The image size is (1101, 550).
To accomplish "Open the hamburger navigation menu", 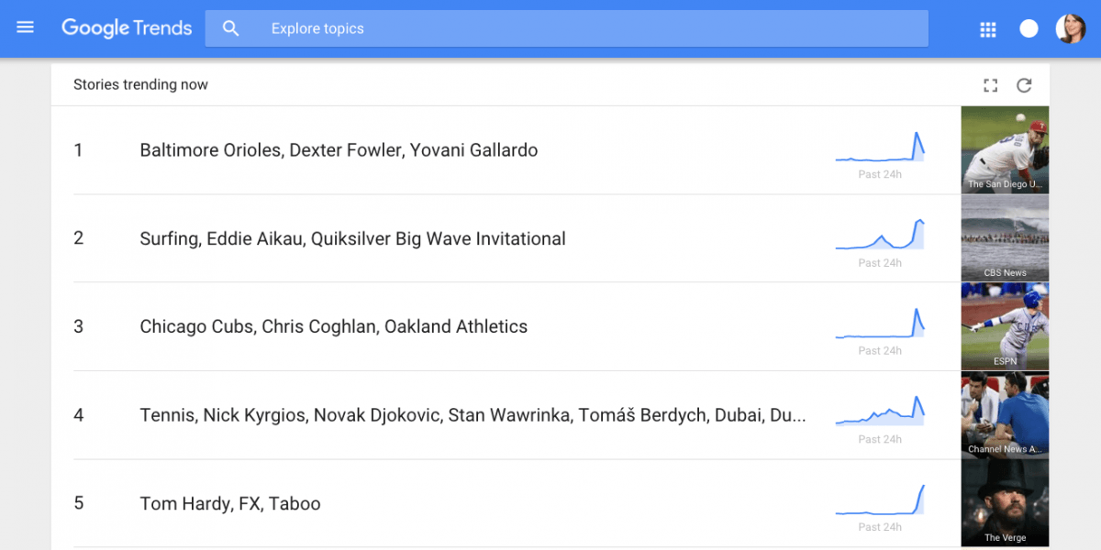I will pyautogui.click(x=26, y=28).
